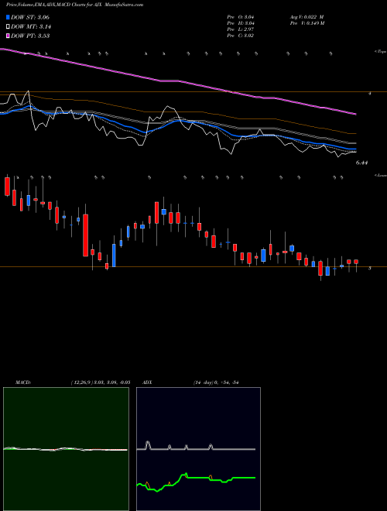Click the 'Pre C: 3.02' value
The image size is (387, 511).
(x=241, y=36)
